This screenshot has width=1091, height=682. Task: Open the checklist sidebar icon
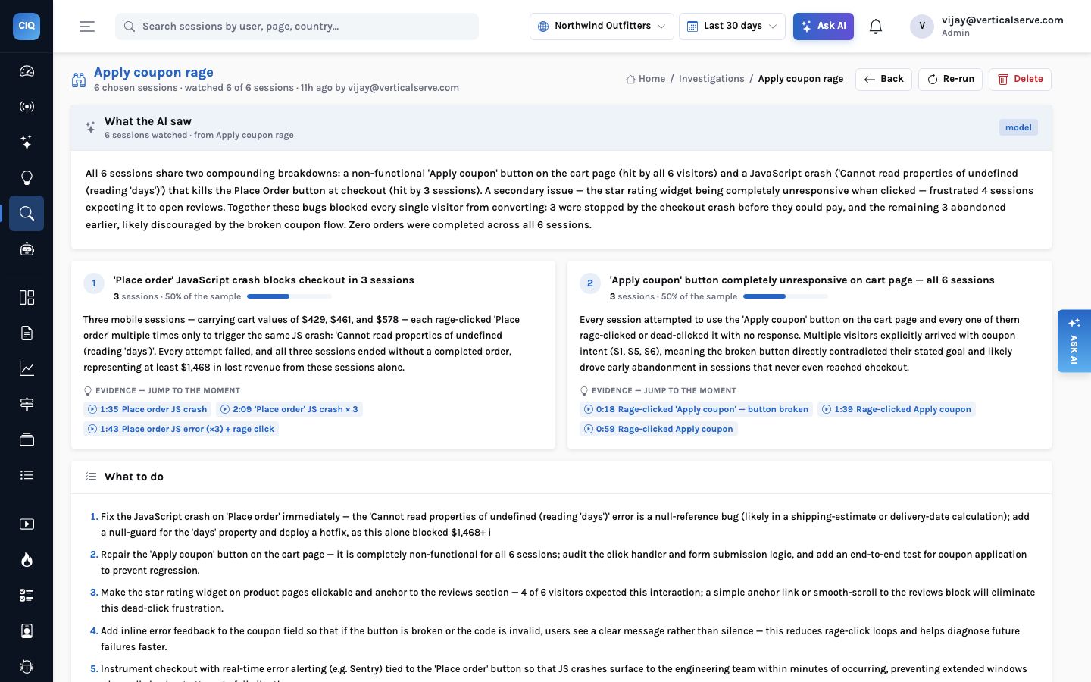pos(27,595)
